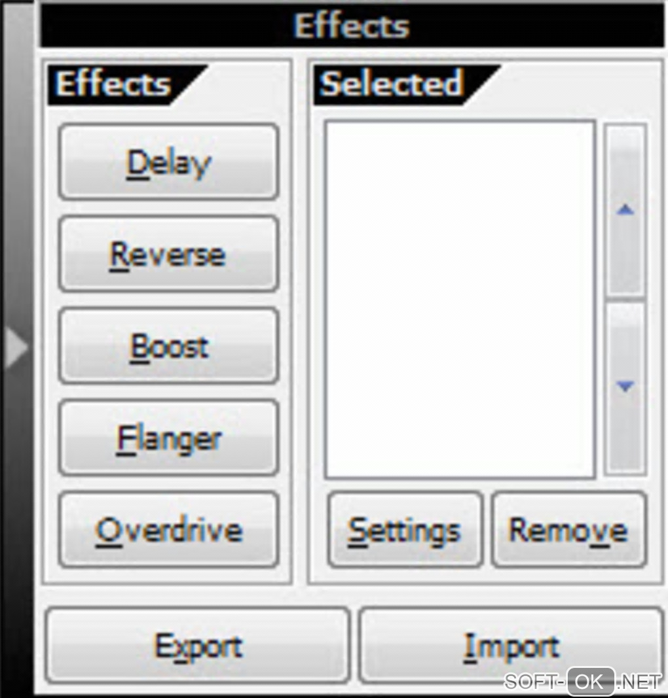Import an effects preset

tap(511, 646)
